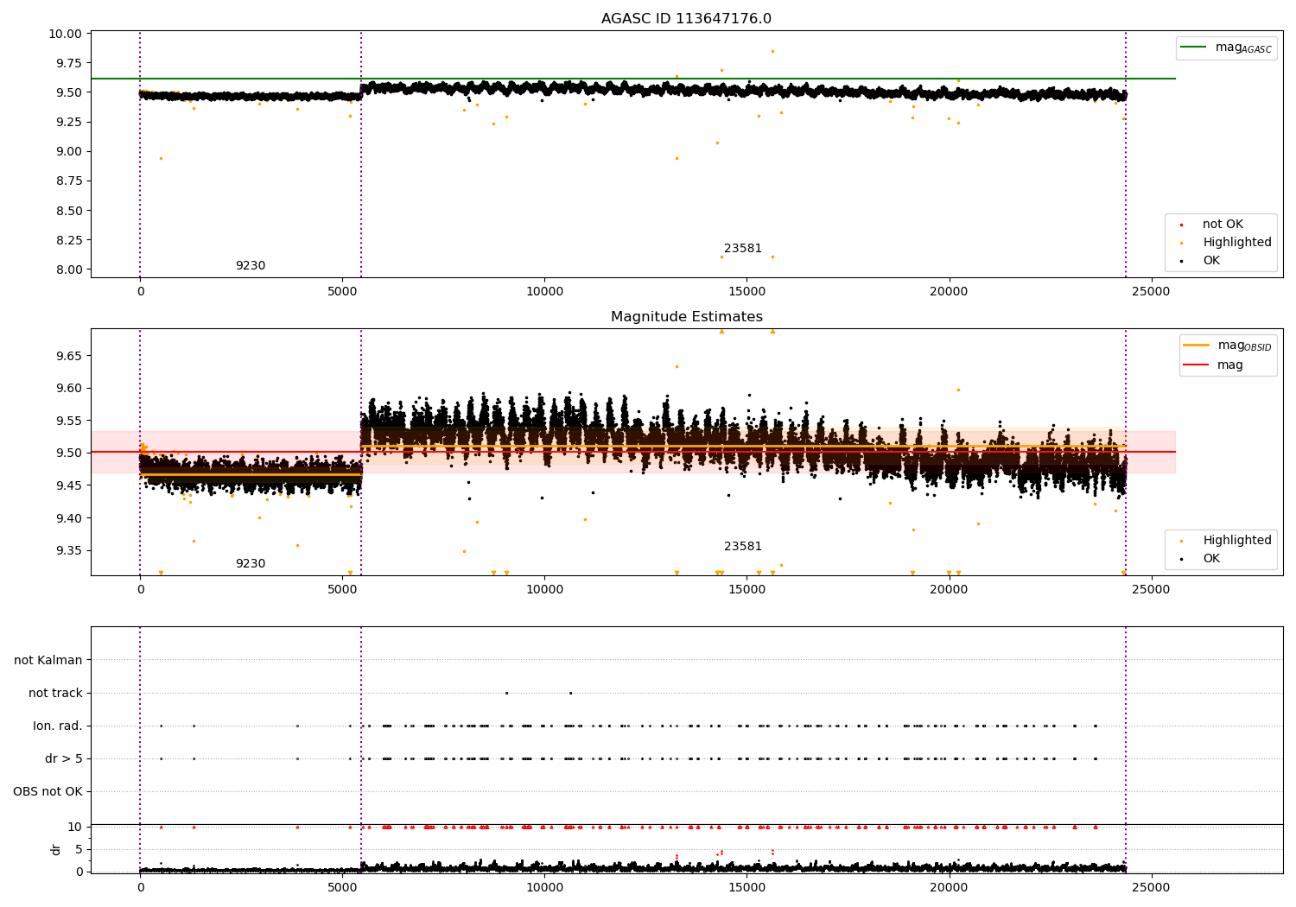
Task: Click '20000' x-tick under Magnitude Estimates plot
Action: [x=949, y=590]
